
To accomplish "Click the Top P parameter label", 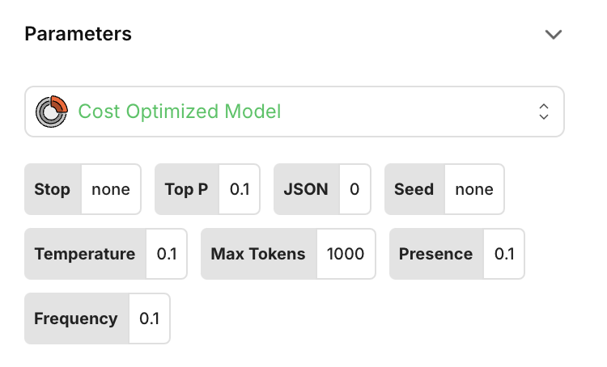I will (186, 189).
